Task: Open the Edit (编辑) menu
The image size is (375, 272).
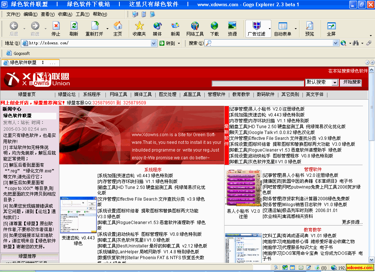Action: coord(30,14)
